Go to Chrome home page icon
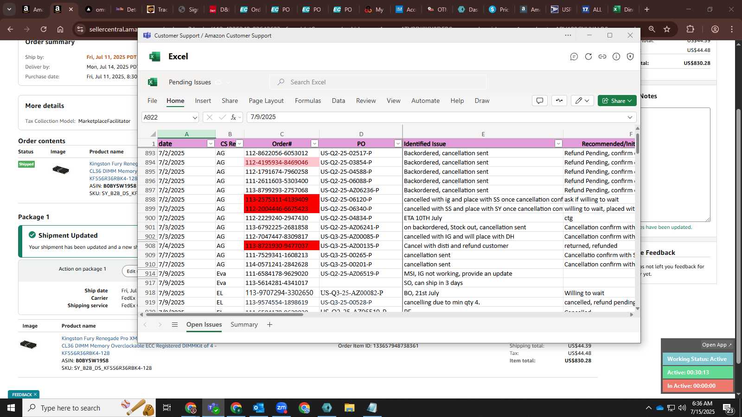This screenshot has height=417, width=742. [x=60, y=29]
